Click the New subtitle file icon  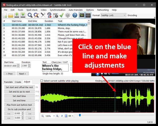point(4,15)
